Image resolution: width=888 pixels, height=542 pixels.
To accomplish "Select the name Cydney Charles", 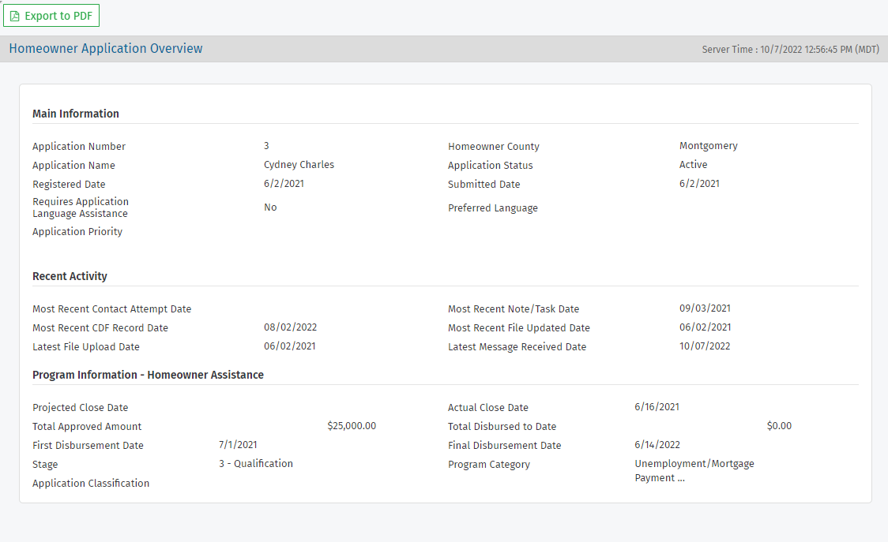I will pos(299,165).
